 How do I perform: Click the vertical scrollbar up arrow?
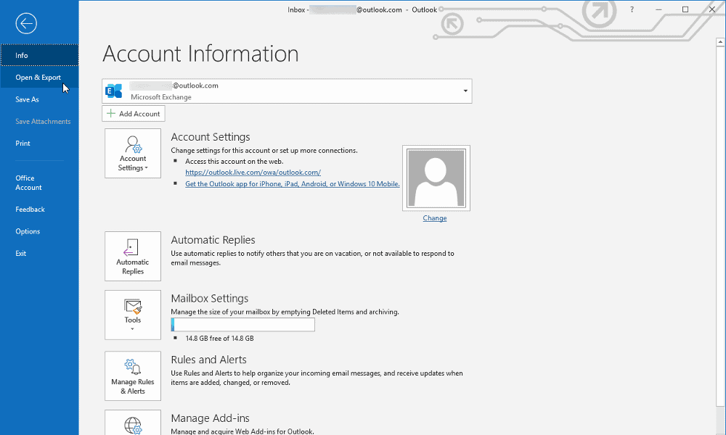click(720, 42)
